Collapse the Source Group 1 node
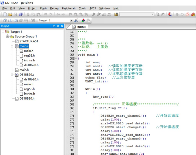196x155 pixels. pos(7,36)
